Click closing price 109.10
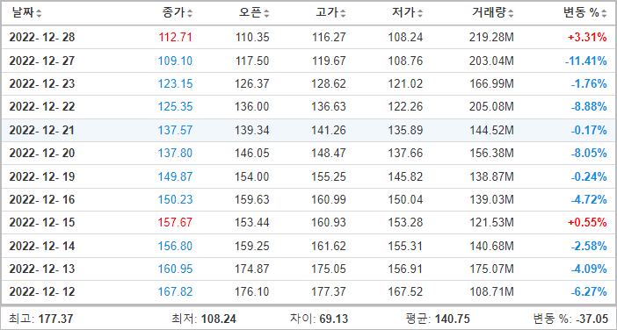 pyautogui.click(x=176, y=61)
